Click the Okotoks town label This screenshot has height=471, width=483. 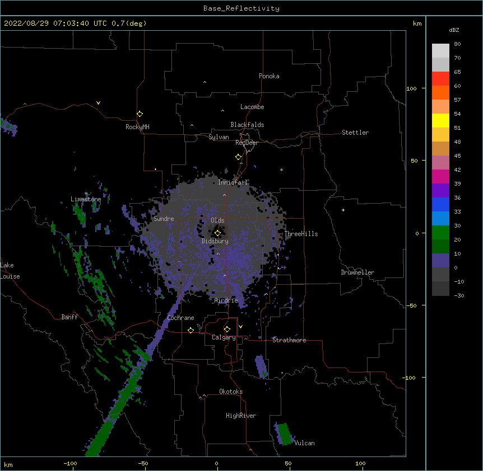click(x=231, y=392)
